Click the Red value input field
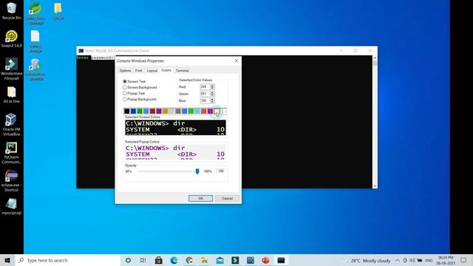 [205, 87]
